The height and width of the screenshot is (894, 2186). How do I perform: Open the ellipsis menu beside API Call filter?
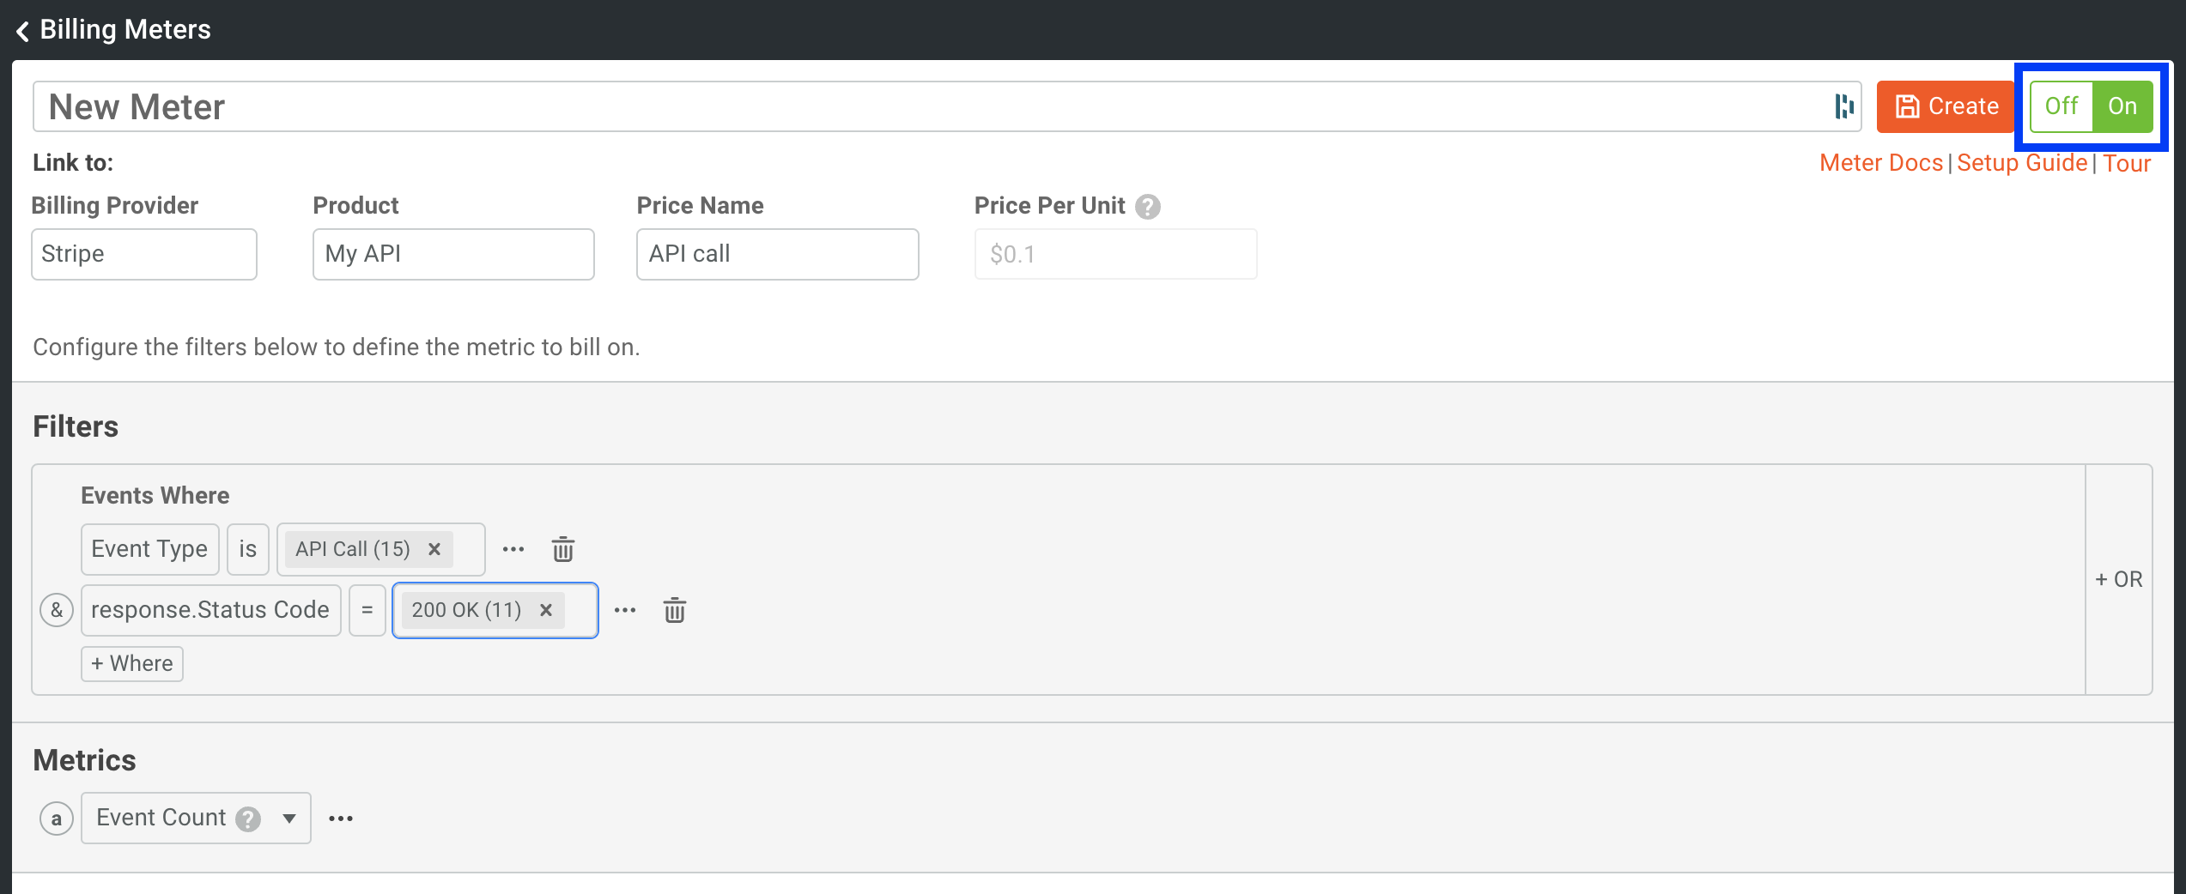pyautogui.click(x=513, y=549)
